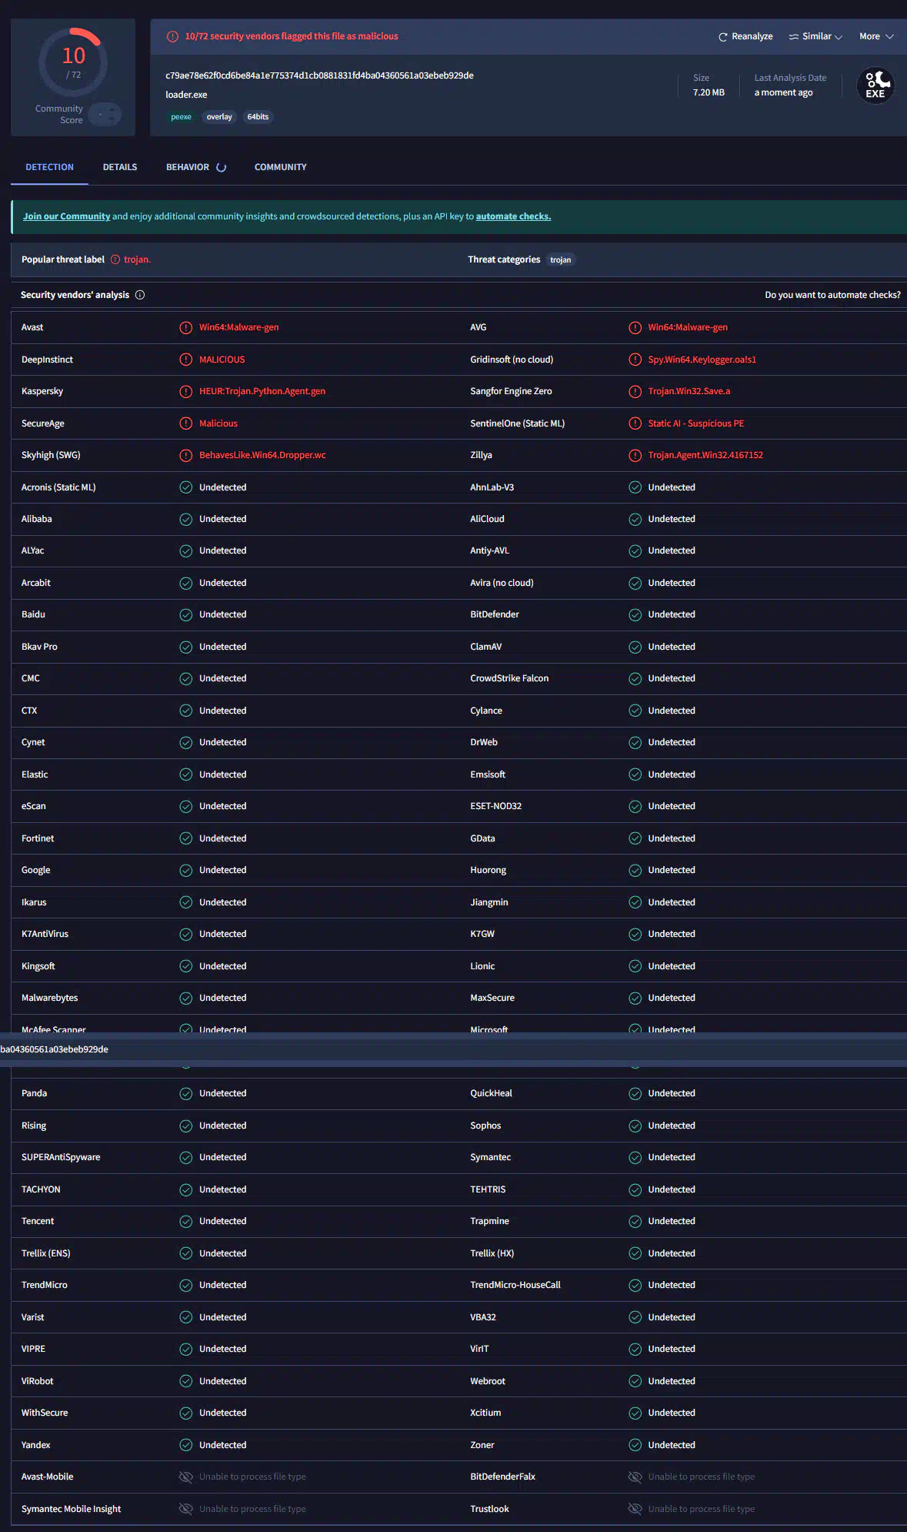Click the Trojan.Win32.Save.a detection
This screenshot has height=1532, width=907.
coord(689,391)
